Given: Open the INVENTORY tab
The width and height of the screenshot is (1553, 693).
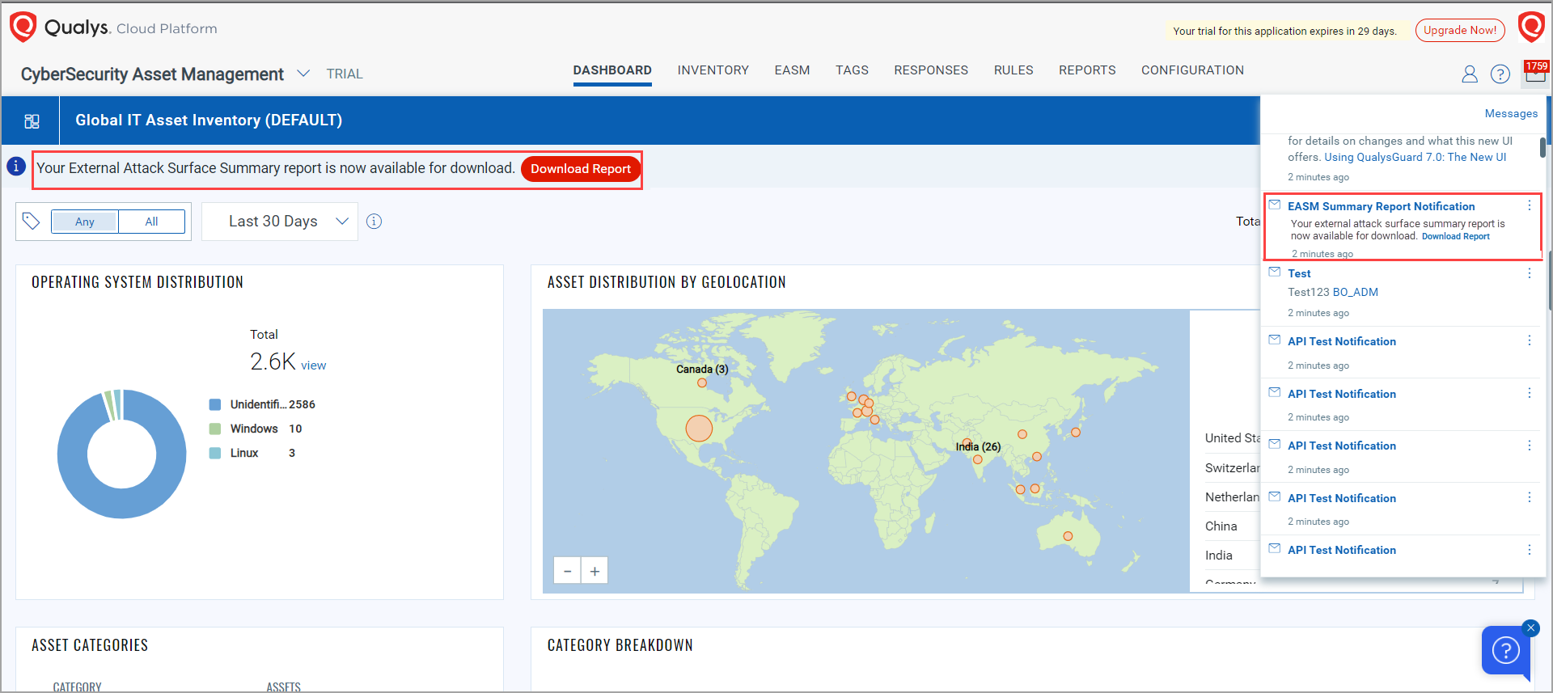Looking at the screenshot, I should (x=713, y=70).
